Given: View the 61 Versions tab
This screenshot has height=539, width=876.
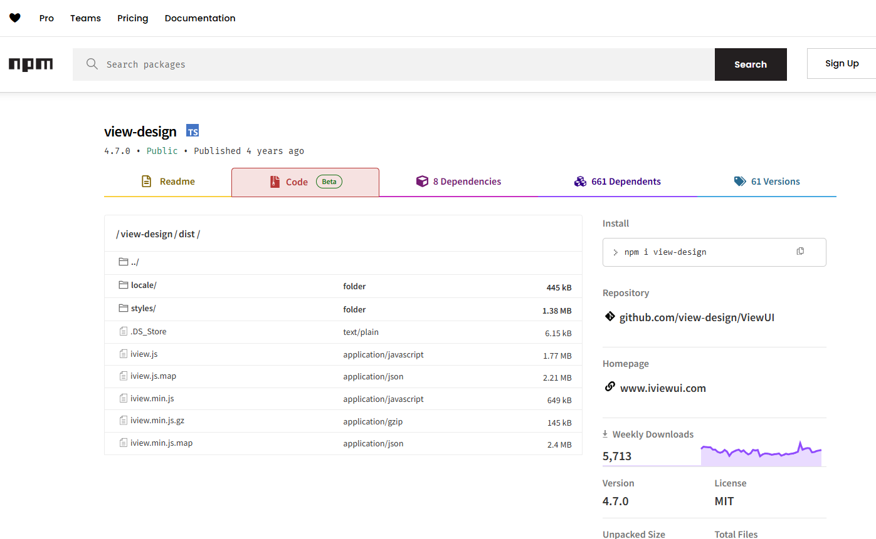Looking at the screenshot, I should 767,182.
